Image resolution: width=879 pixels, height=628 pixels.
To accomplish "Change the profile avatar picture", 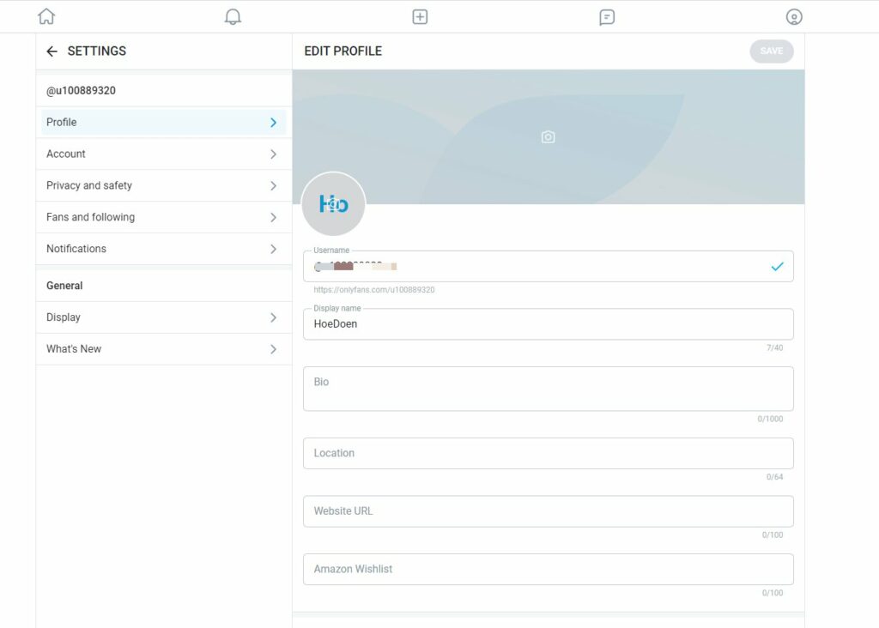I will (x=334, y=204).
